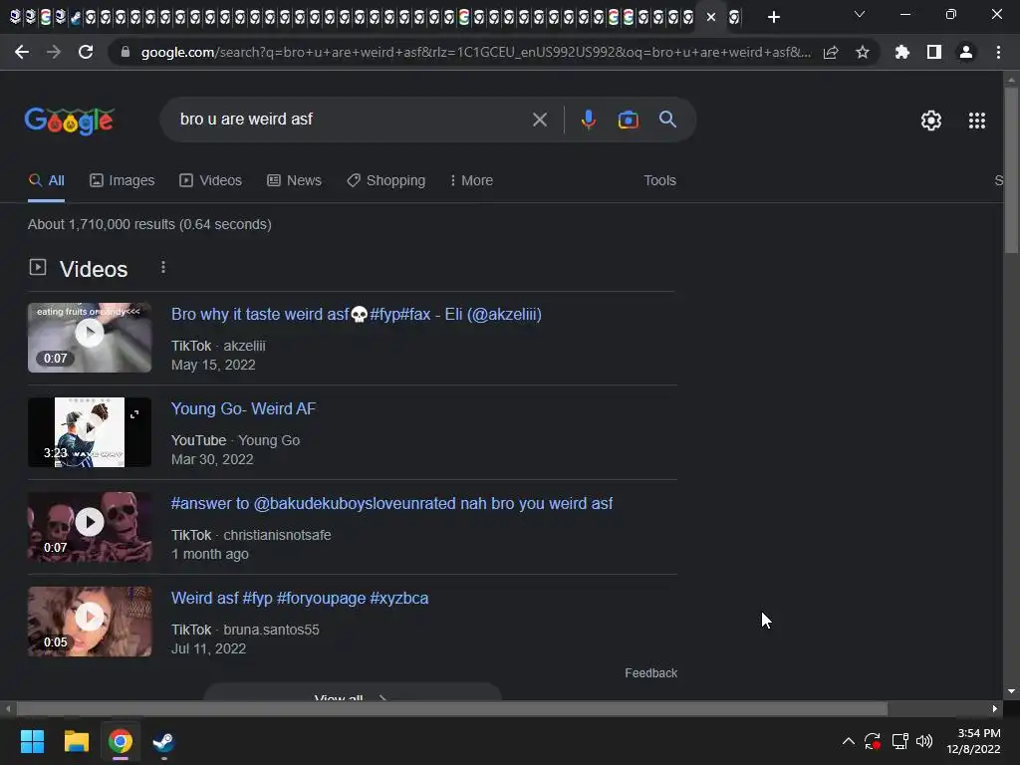
Task: Play the skeletons TikTok thumbnail
Action: [x=90, y=527]
